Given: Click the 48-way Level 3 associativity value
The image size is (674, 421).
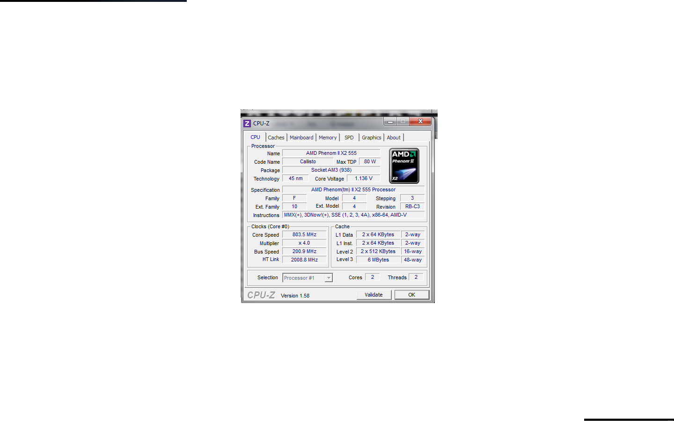Looking at the screenshot, I should click(x=413, y=260).
